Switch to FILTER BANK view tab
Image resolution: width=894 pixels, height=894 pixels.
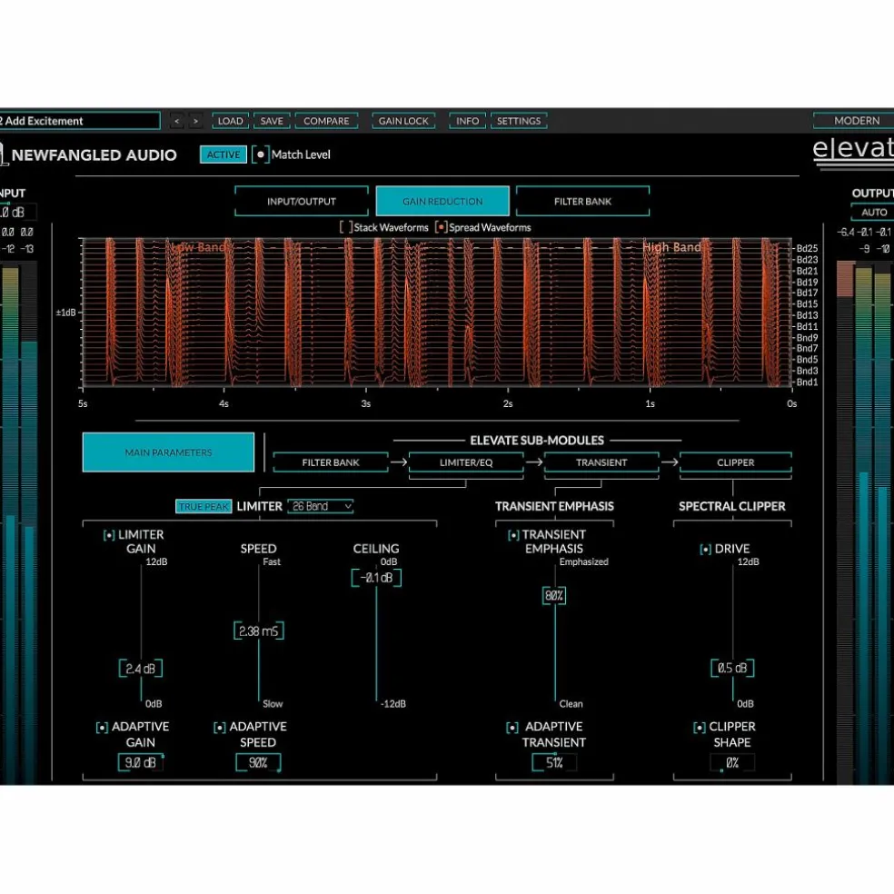(x=582, y=202)
